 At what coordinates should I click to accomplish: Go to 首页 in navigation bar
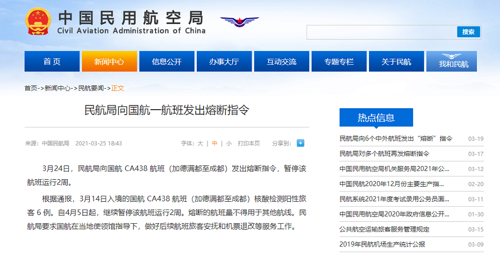(52, 62)
